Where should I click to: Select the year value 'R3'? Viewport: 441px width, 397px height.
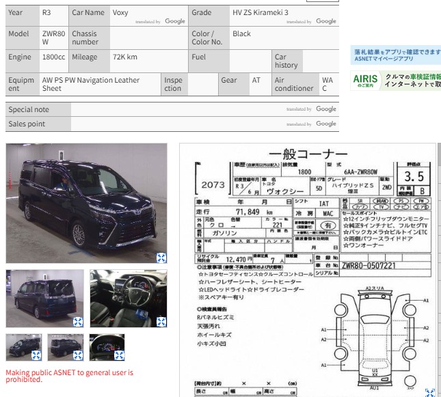click(x=46, y=13)
